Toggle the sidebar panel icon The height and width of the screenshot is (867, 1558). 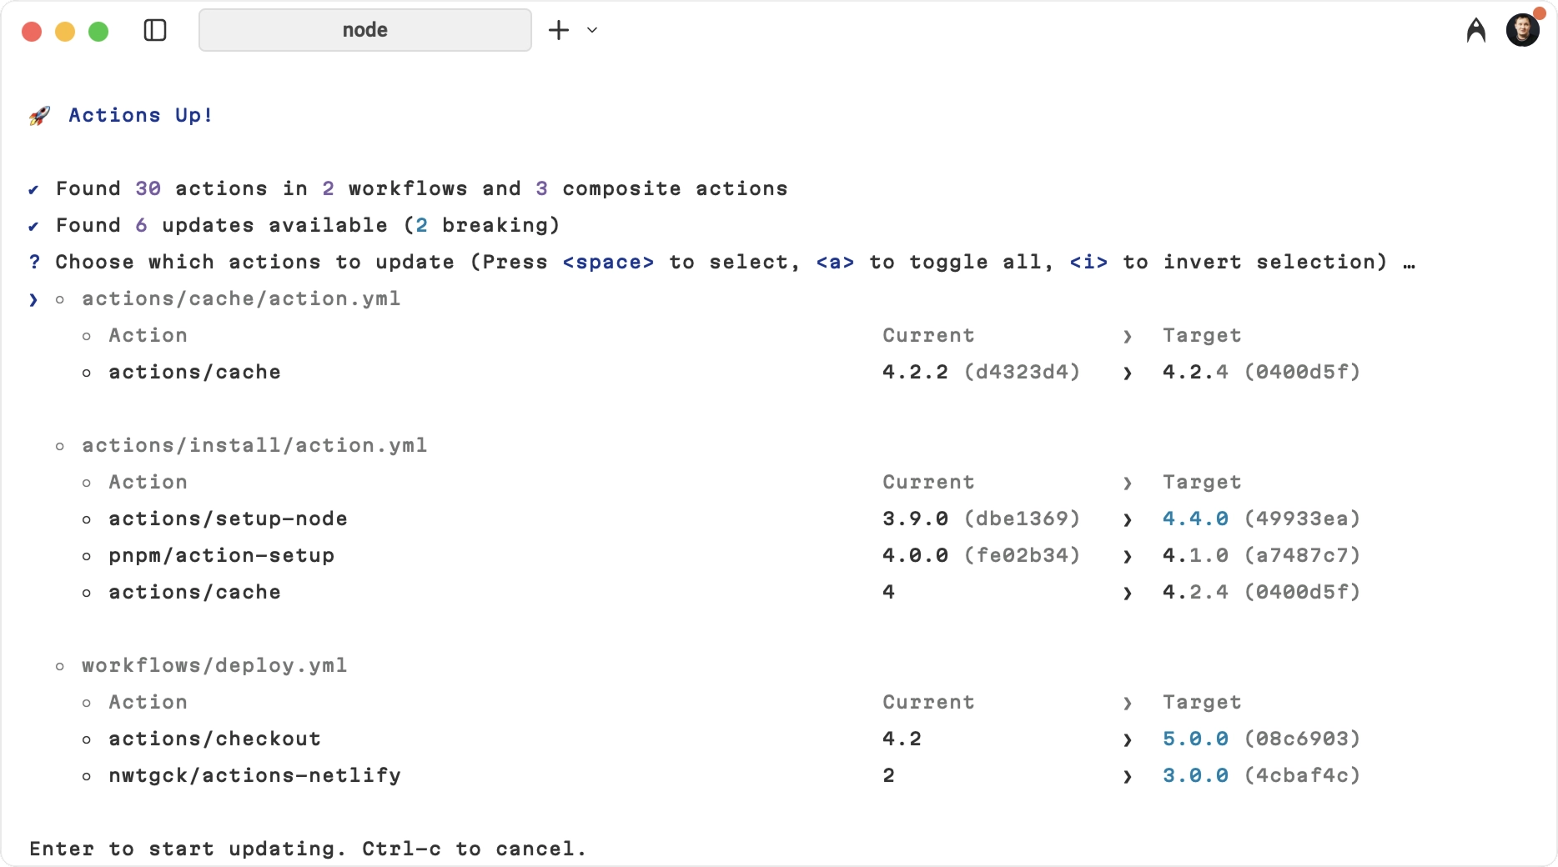(x=155, y=30)
